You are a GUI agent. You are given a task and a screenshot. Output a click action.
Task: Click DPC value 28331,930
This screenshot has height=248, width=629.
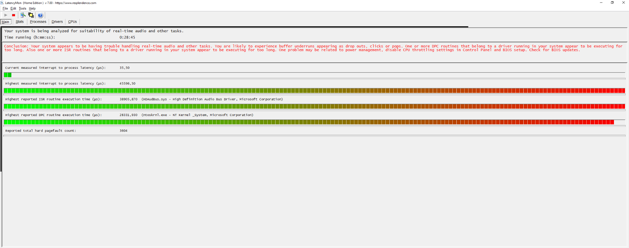click(128, 115)
